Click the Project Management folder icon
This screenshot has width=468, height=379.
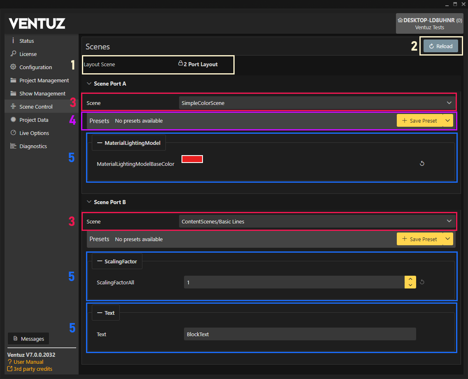pyautogui.click(x=13, y=80)
